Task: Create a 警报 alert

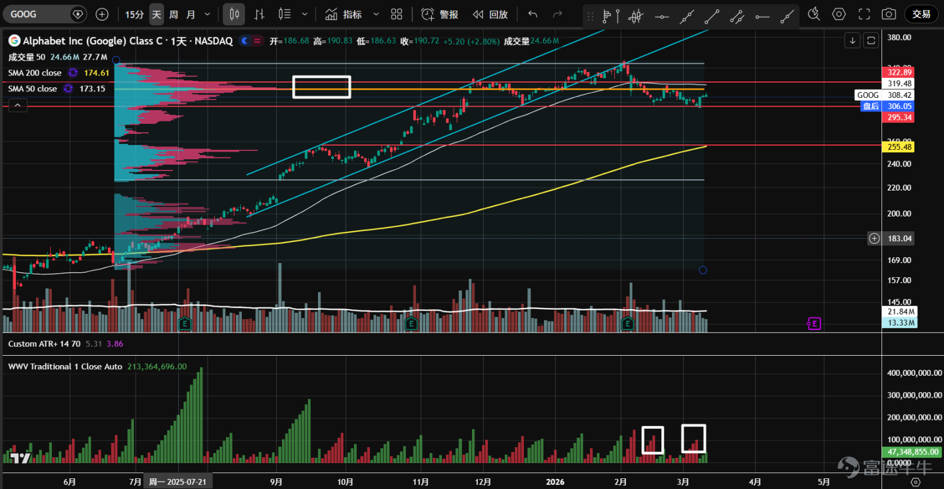Action: pos(440,14)
